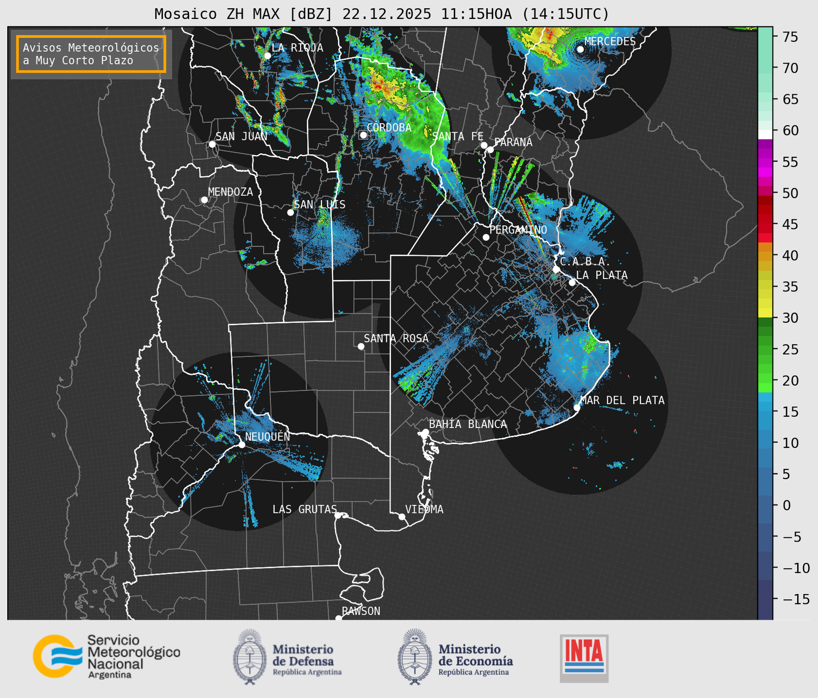818x698 pixels.
Task: Click the 60 dBZ white band on scale
Action: pyautogui.click(x=765, y=134)
